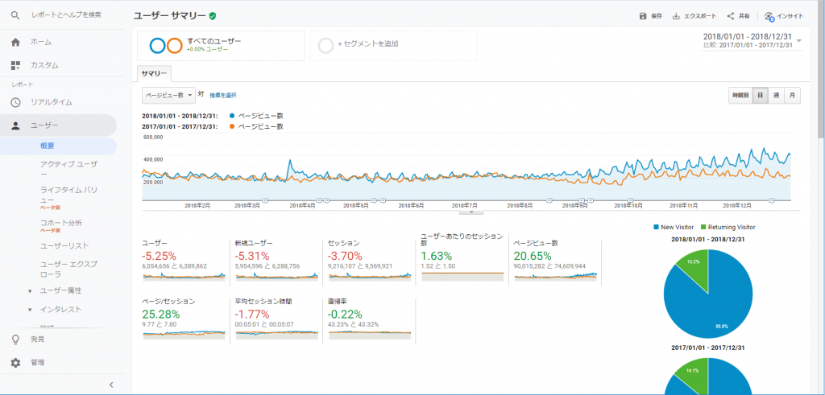Click the ユーザー -5.25% metric card
Viewport: 825px width, 395px height.
(184, 261)
